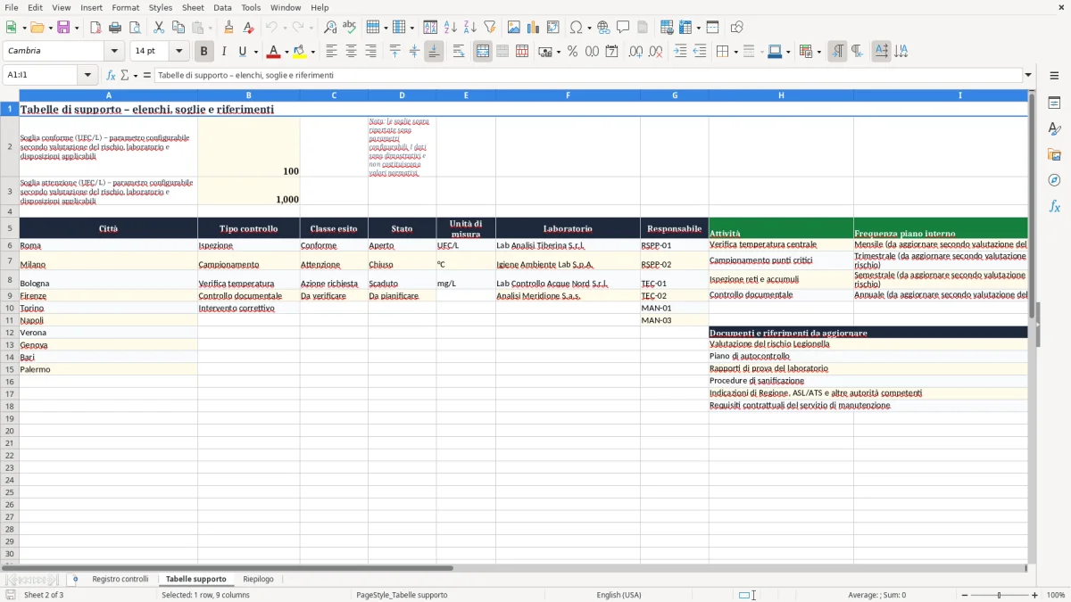1071x602 pixels.
Task: Open the Properties sidebar panel
Action: coord(1054,103)
